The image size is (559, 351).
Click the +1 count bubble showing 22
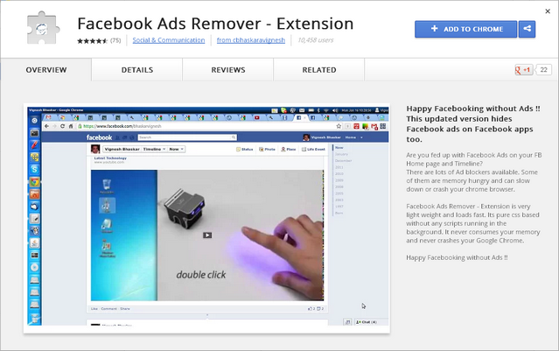543,70
